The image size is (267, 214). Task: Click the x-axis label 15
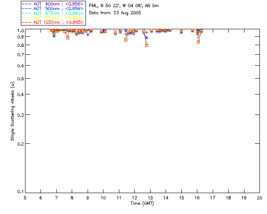pos(181,198)
